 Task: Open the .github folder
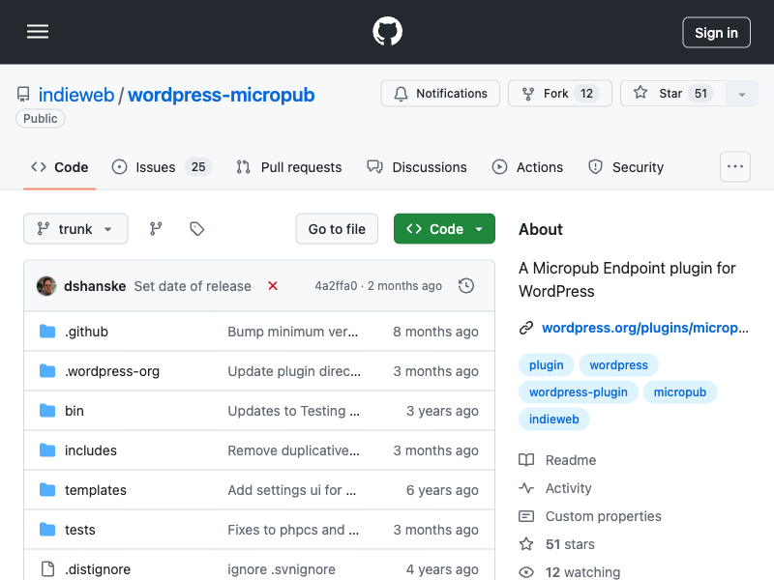pyautogui.click(x=86, y=332)
